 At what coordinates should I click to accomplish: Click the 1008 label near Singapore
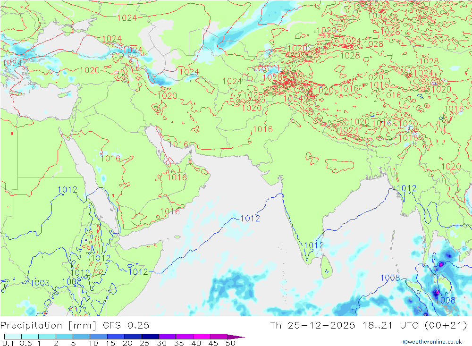pyautogui.click(x=445, y=300)
